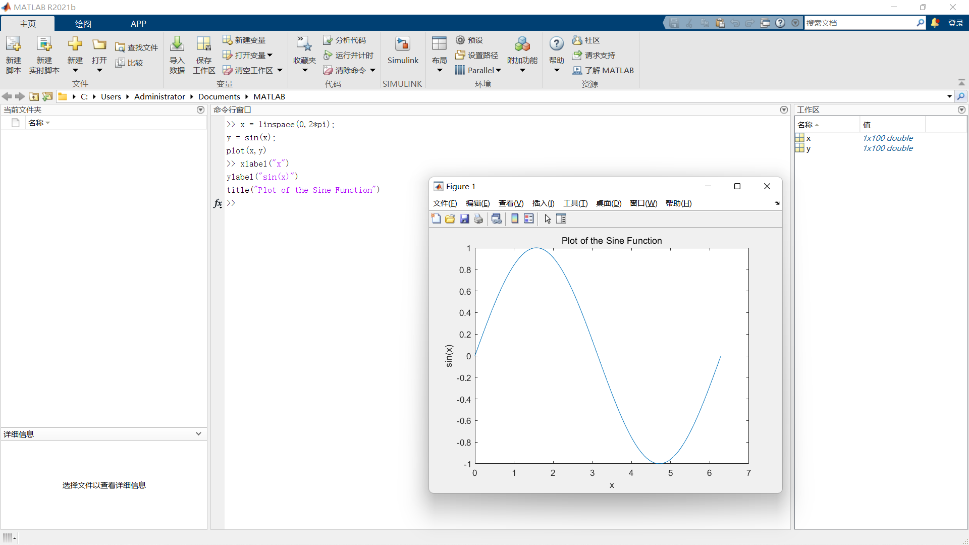
Task: Click the Figure toolbar print icon
Action: coord(478,219)
